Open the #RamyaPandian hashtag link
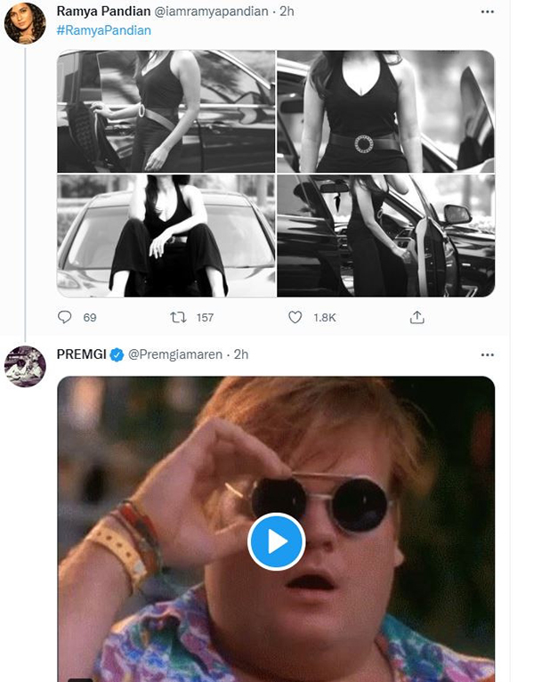Image resolution: width=534 pixels, height=682 pixels. coord(103,30)
